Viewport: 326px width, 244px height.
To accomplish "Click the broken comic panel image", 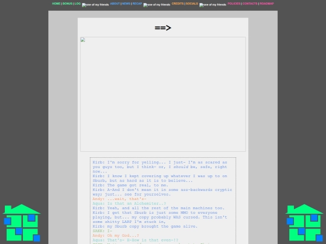I will 163,94.
